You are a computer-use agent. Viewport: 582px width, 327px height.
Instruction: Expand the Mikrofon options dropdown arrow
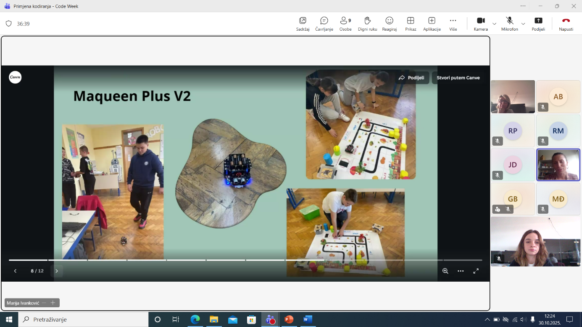pyautogui.click(x=523, y=24)
